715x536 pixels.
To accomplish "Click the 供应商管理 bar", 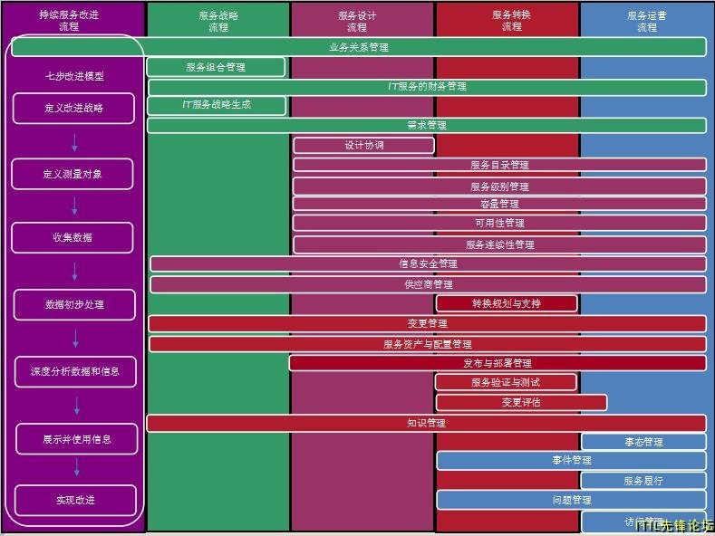I will point(428,284).
